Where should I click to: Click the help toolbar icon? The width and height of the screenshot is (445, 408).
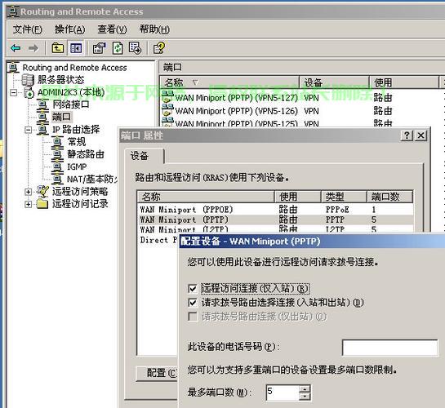coord(159,48)
